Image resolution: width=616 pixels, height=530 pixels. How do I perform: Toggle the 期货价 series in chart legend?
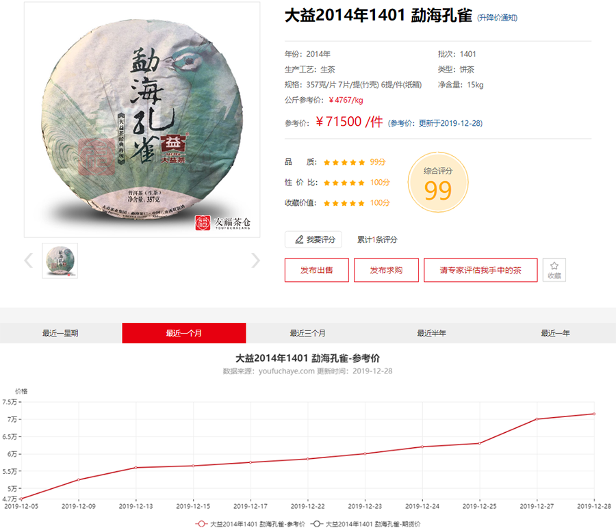tap(365, 524)
